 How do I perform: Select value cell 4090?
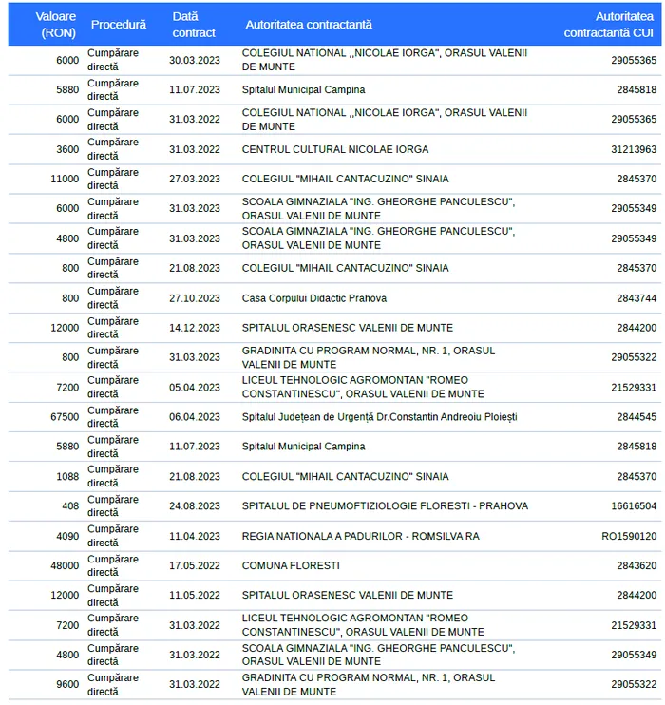click(67, 536)
